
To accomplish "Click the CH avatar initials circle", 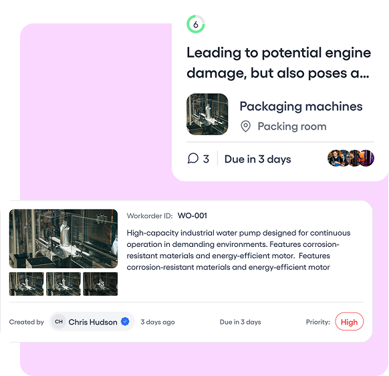I will (x=59, y=322).
